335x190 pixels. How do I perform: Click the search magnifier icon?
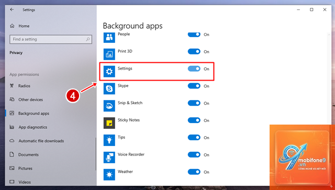coord(87,39)
